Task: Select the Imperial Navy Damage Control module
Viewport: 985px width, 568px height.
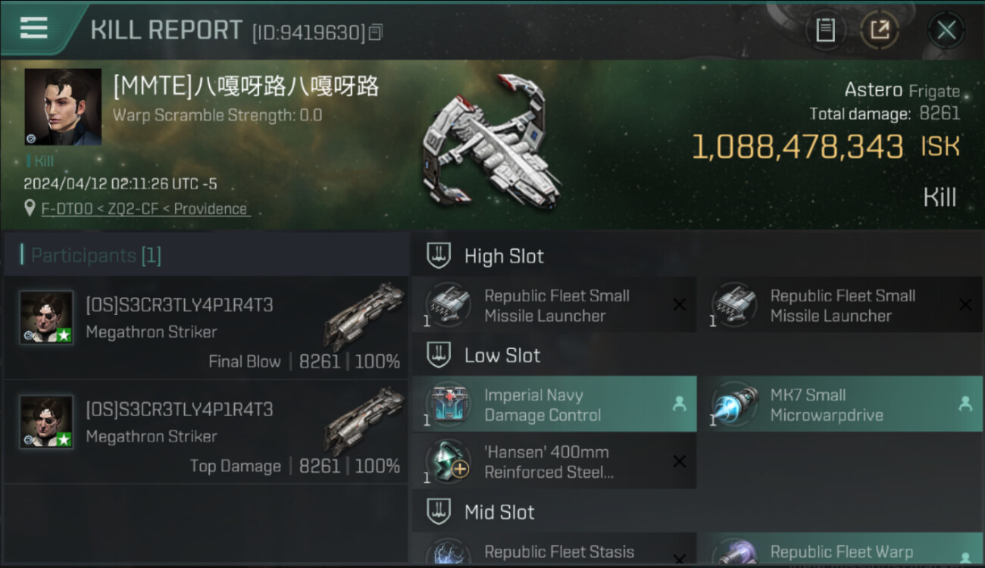Action: (x=554, y=404)
